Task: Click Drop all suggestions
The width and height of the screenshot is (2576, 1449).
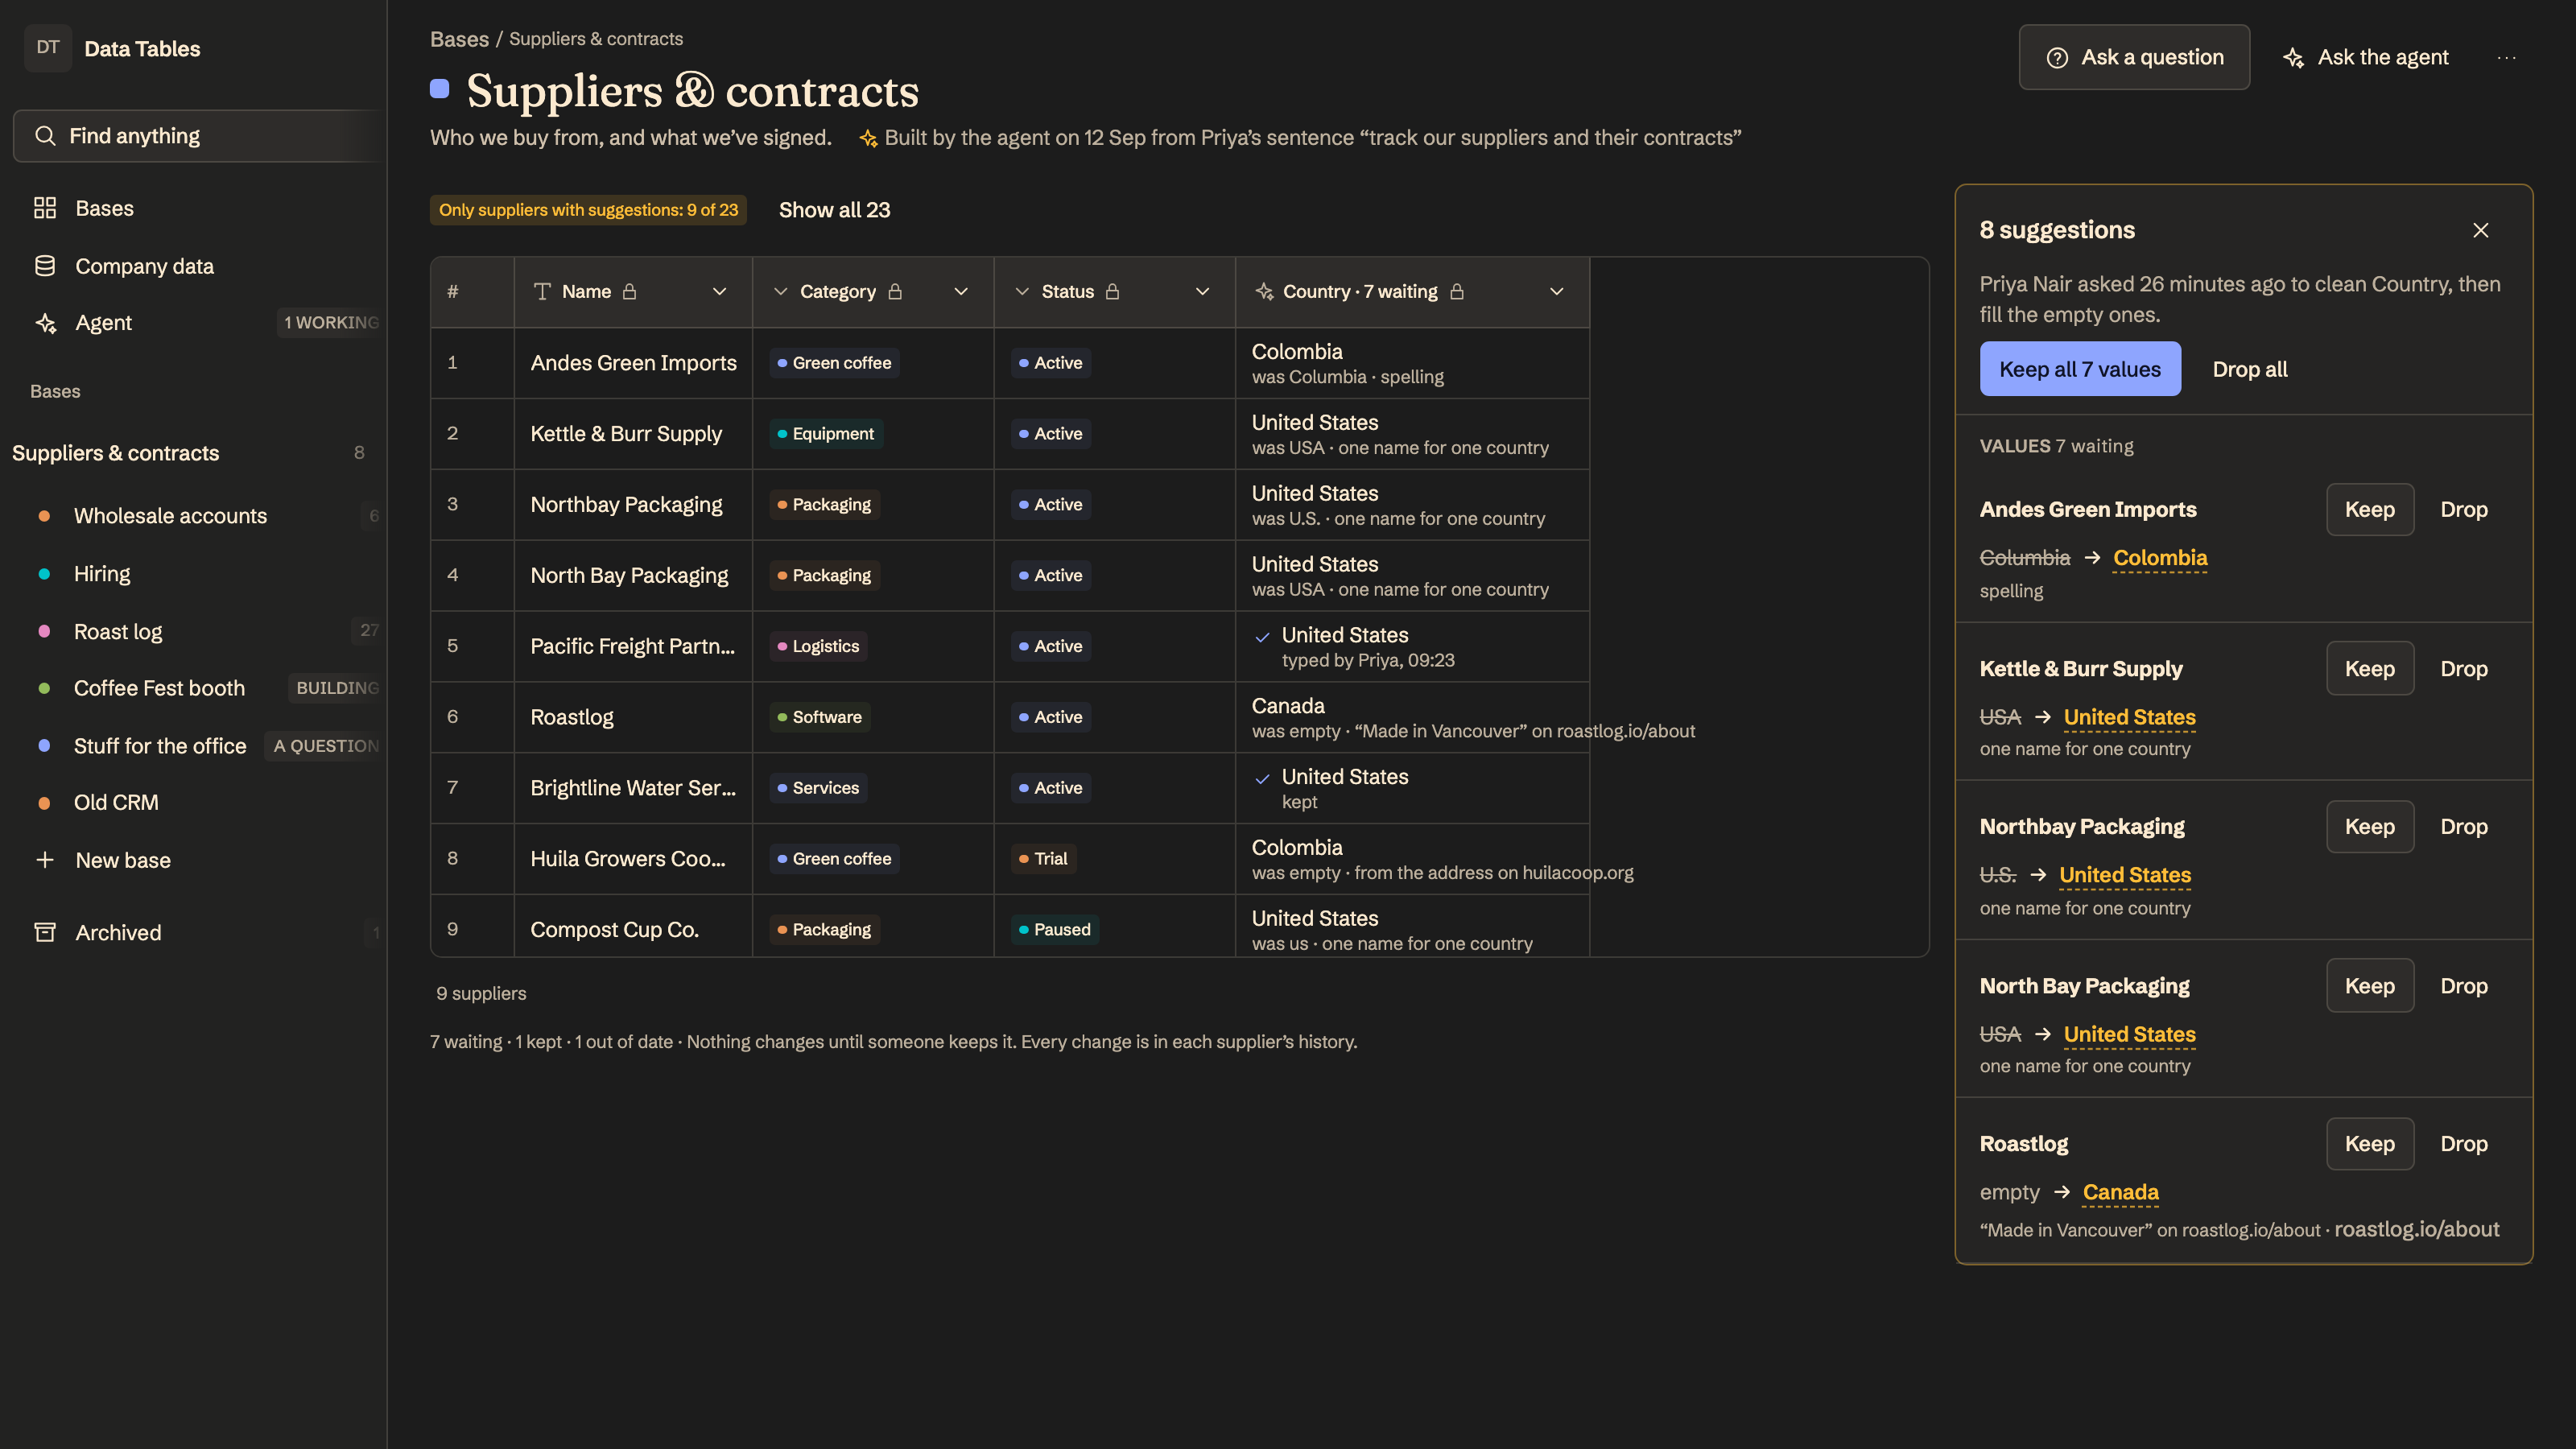Action: [x=2250, y=369]
